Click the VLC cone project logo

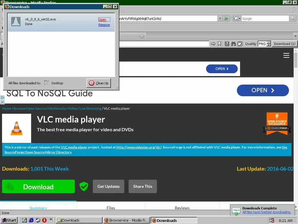coord(17,128)
